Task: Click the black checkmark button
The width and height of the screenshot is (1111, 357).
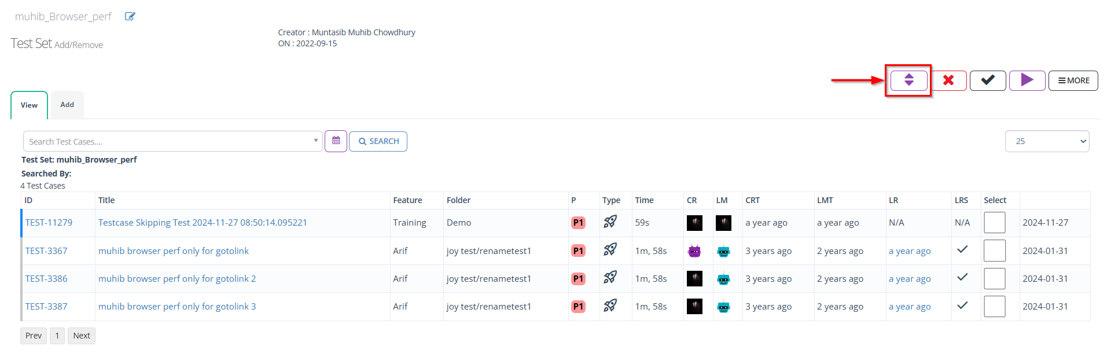Action: pos(988,80)
